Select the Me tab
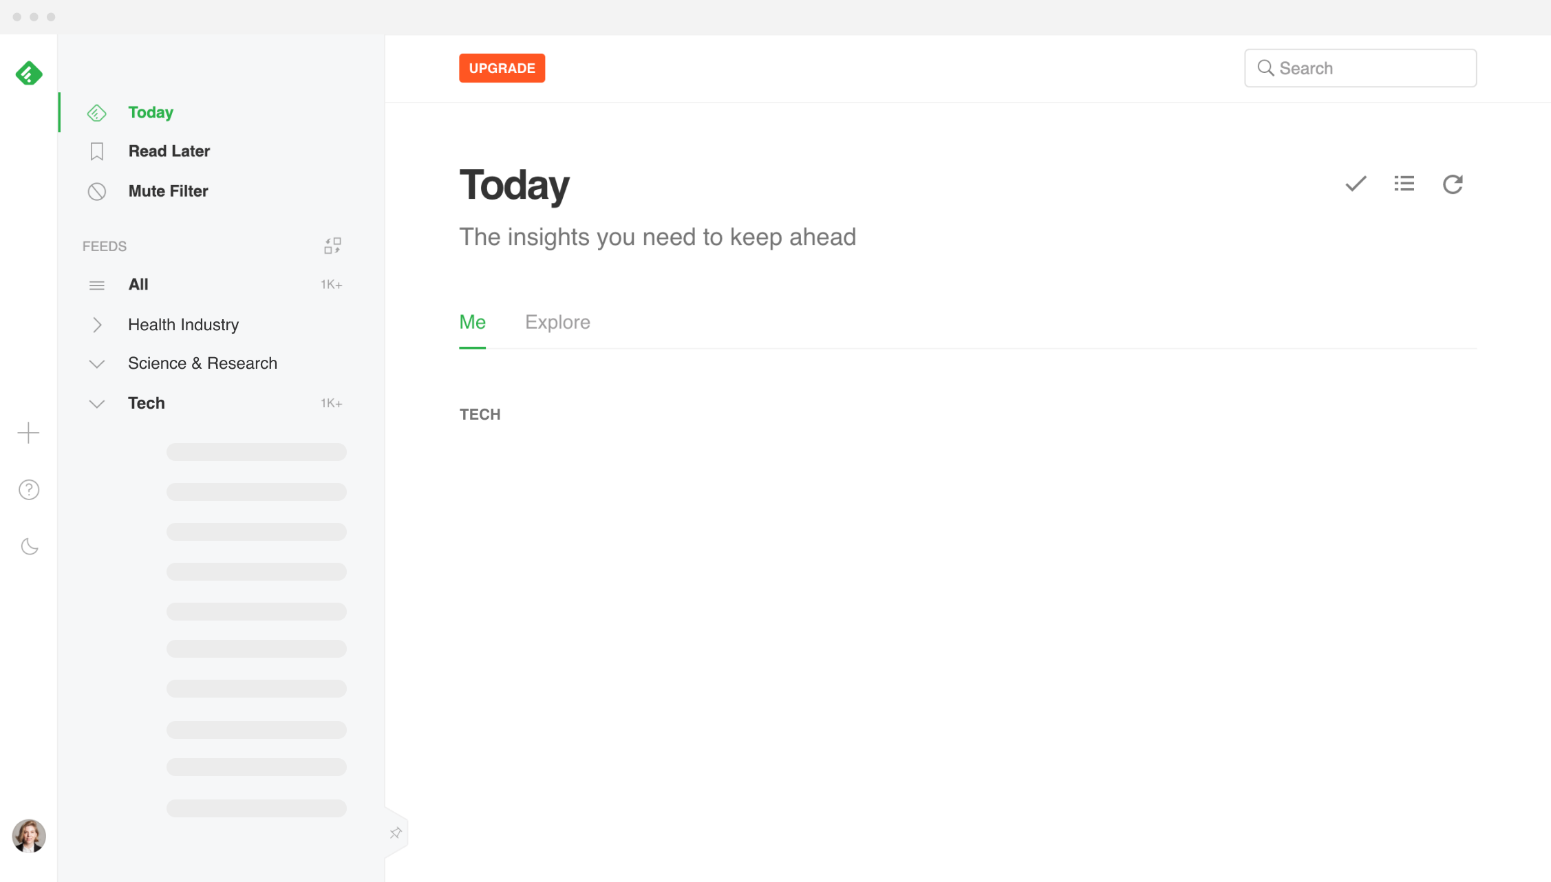 tap(472, 321)
